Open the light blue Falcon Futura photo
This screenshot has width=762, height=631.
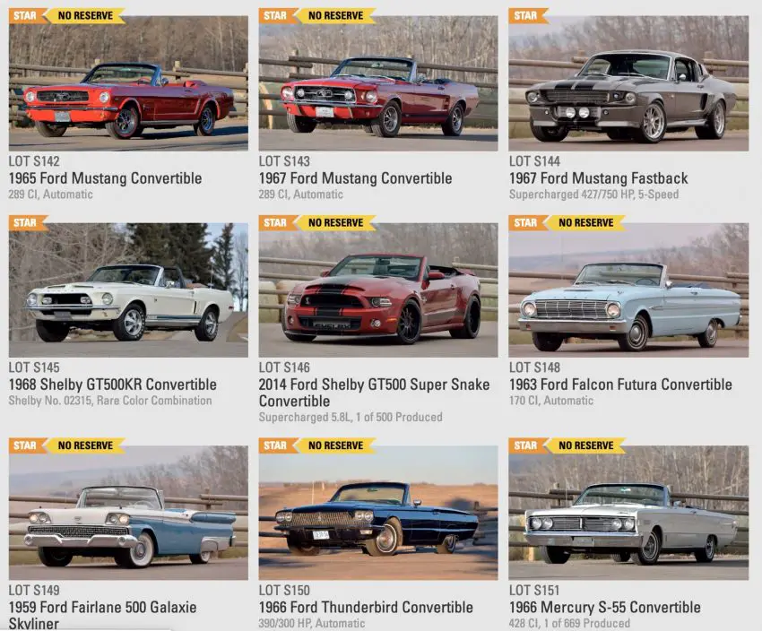[x=628, y=290]
